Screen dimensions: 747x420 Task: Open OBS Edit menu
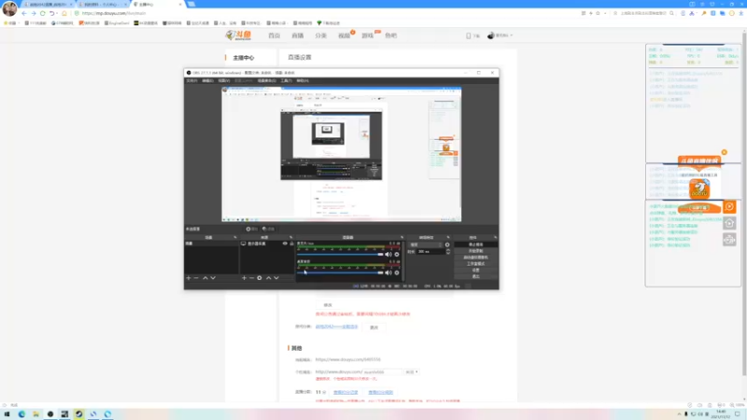click(207, 80)
